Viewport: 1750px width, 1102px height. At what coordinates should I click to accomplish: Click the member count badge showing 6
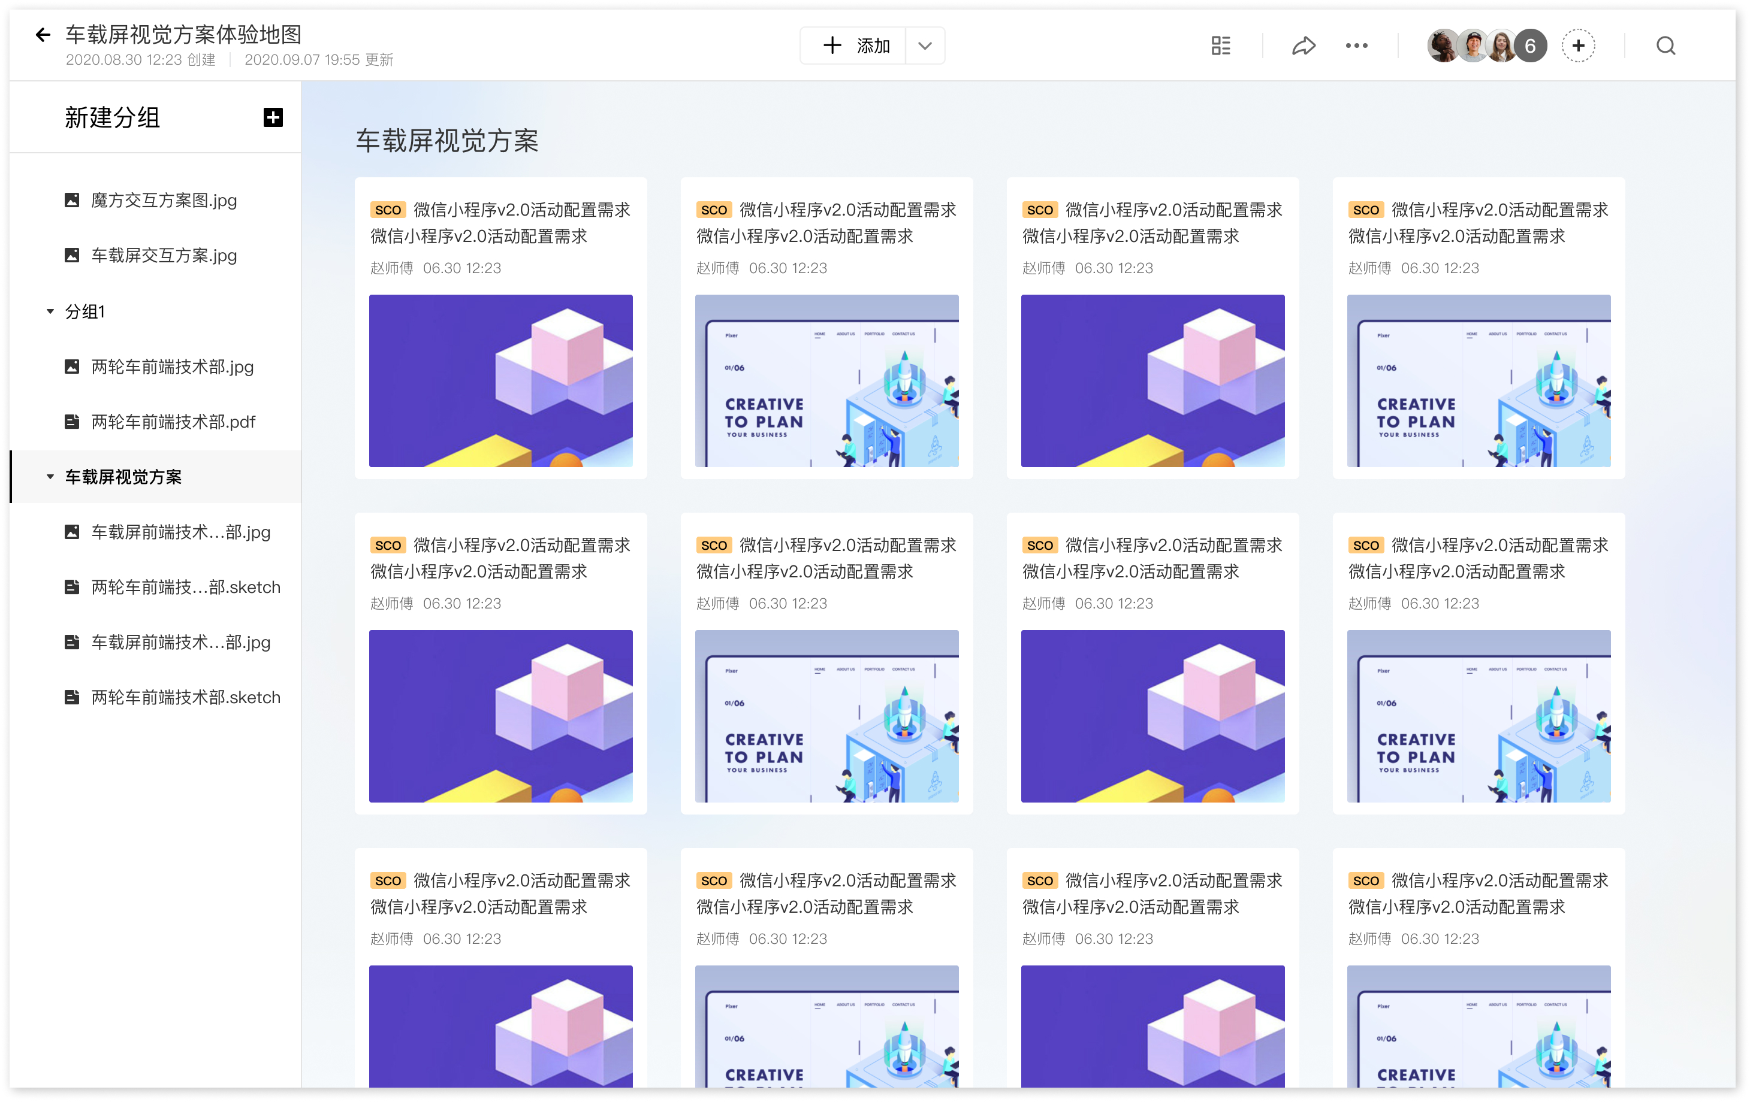[1530, 46]
